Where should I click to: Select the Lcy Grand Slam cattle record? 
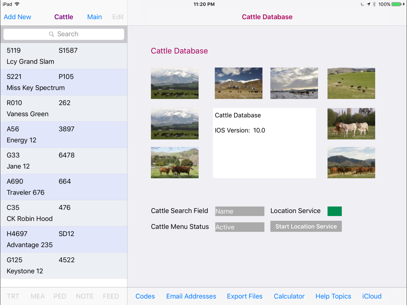click(64, 56)
